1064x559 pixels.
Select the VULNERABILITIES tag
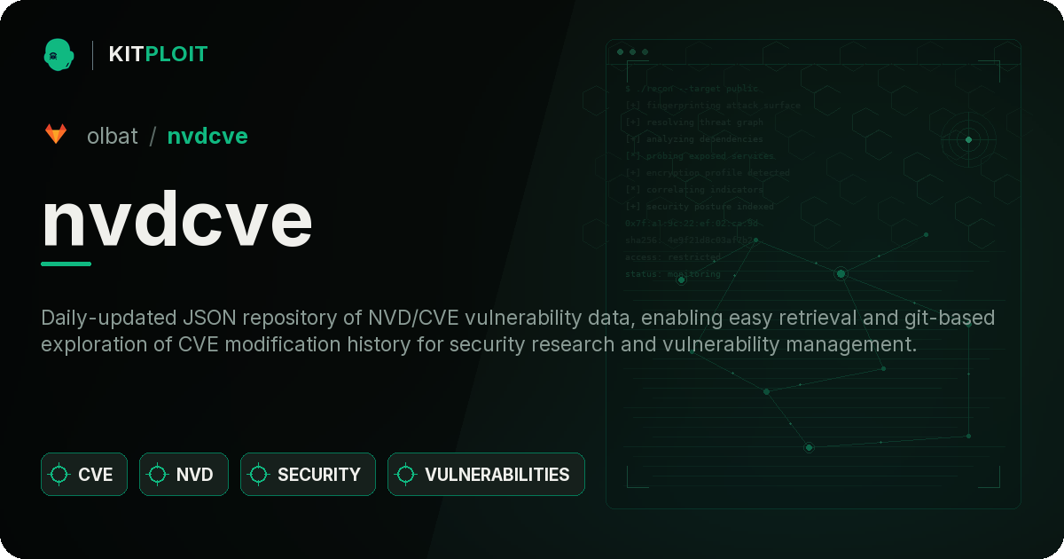pyautogui.click(x=486, y=475)
